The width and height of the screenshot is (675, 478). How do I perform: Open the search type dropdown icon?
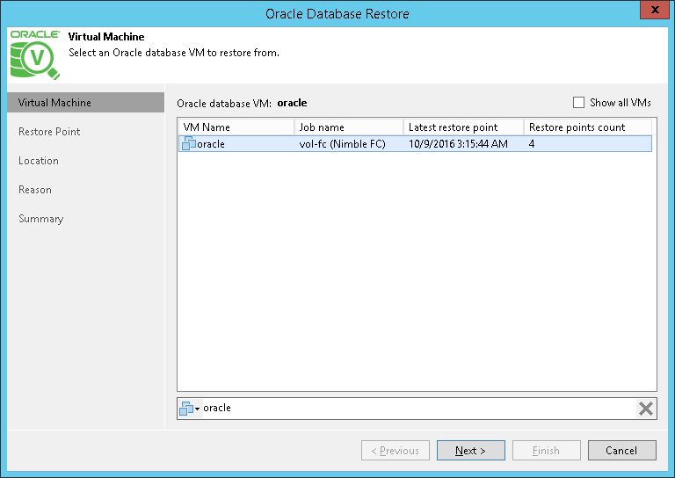[x=190, y=409]
